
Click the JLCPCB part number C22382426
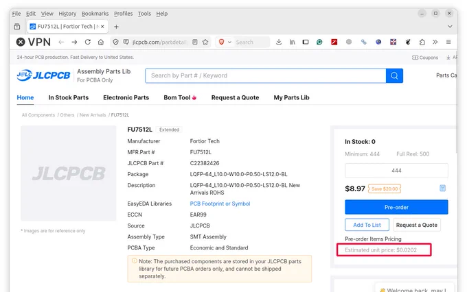click(205, 163)
